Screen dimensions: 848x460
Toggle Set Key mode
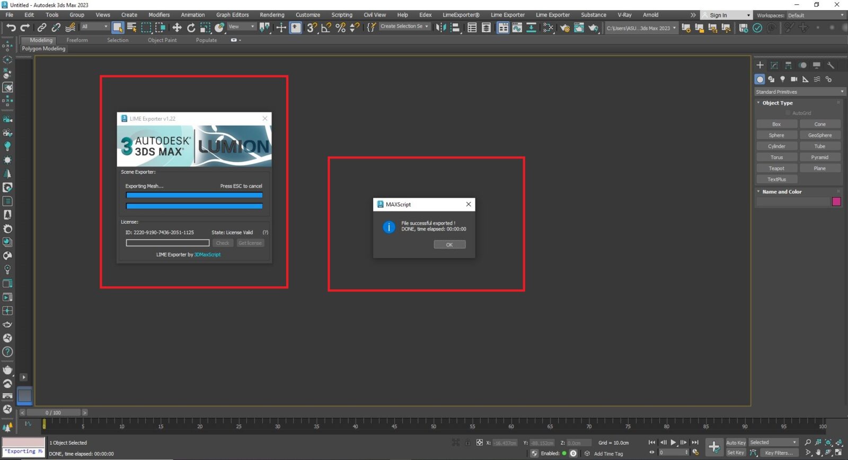(736, 453)
